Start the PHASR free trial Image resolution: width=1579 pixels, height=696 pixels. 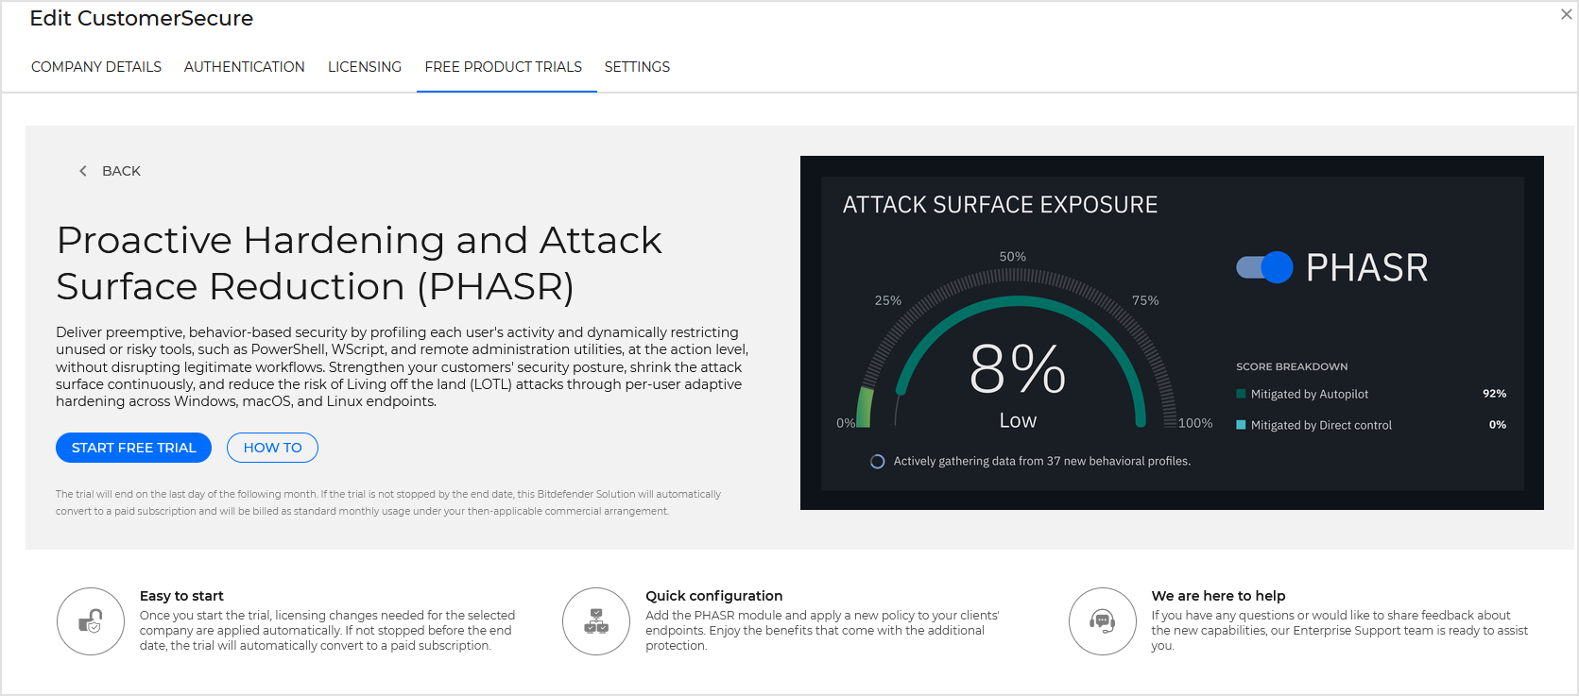tap(133, 448)
